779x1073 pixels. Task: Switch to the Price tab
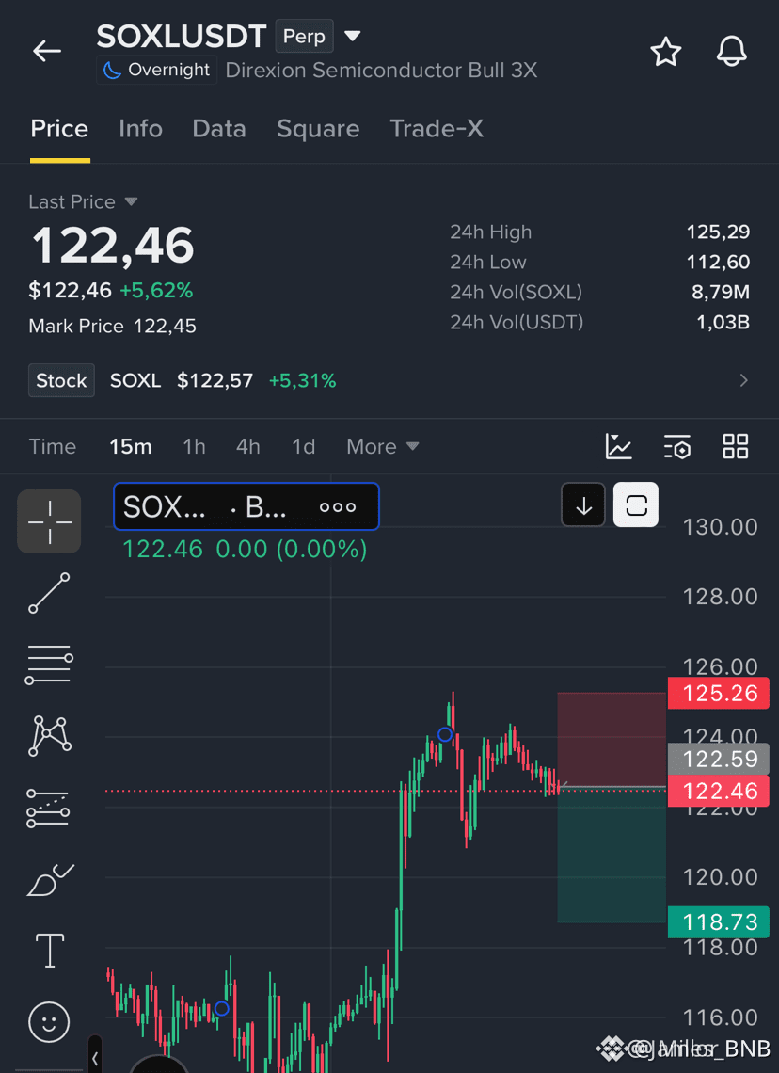tap(59, 129)
